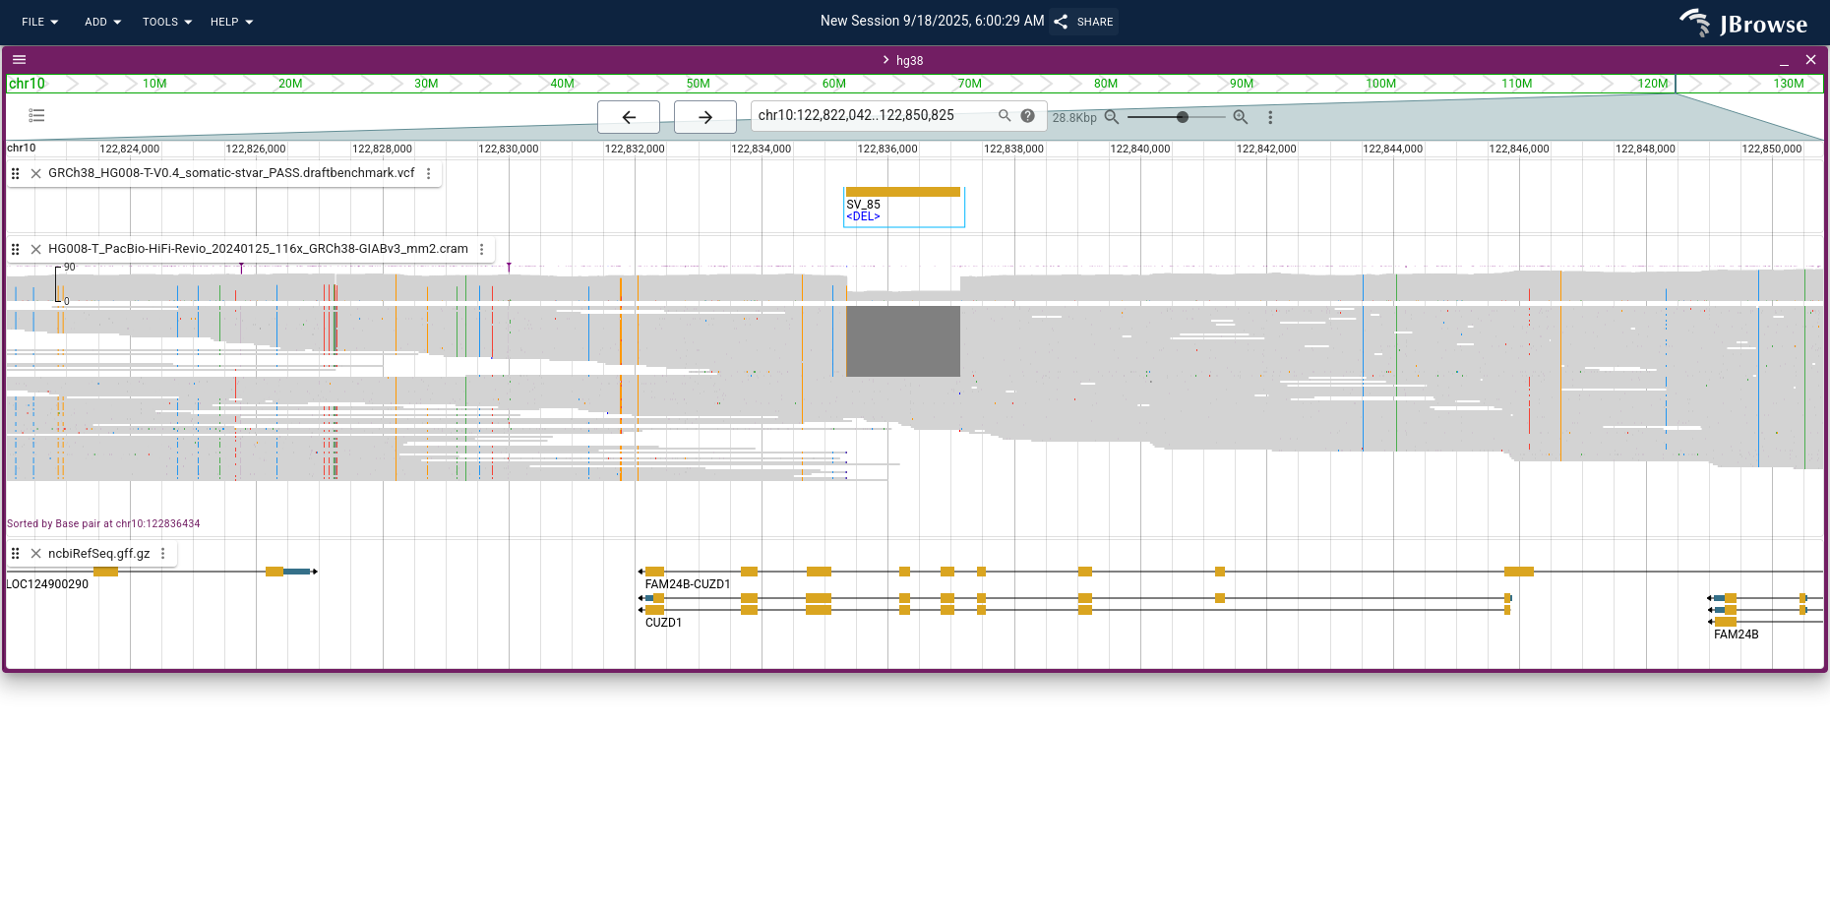
Task: Click the 60M position on chr10 overview
Action: (x=833, y=84)
